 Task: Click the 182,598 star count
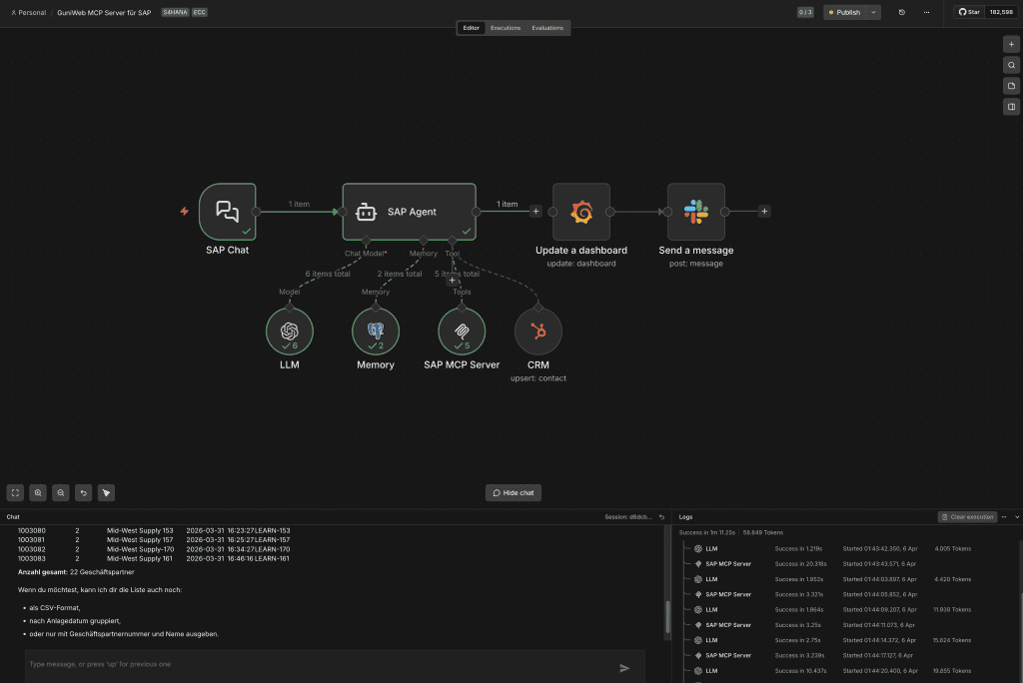pyautogui.click(x=1001, y=12)
